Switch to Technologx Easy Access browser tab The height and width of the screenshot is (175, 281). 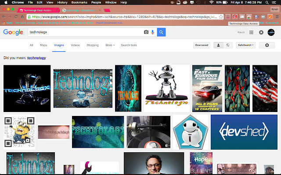point(38,10)
